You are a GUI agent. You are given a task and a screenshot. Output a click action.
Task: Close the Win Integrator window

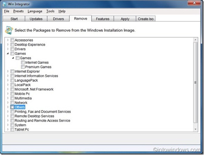tap(194, 3)
